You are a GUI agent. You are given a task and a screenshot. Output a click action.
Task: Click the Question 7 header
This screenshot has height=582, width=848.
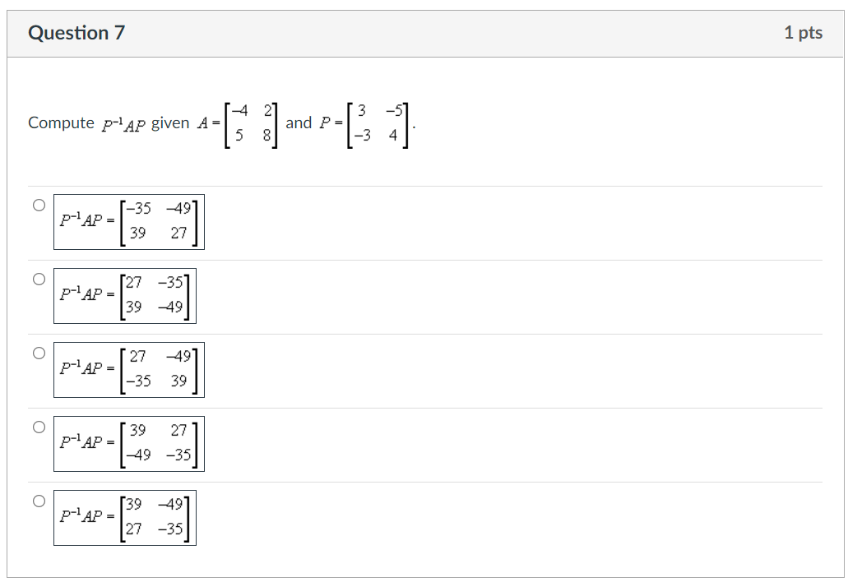click(x=76, y=33)
